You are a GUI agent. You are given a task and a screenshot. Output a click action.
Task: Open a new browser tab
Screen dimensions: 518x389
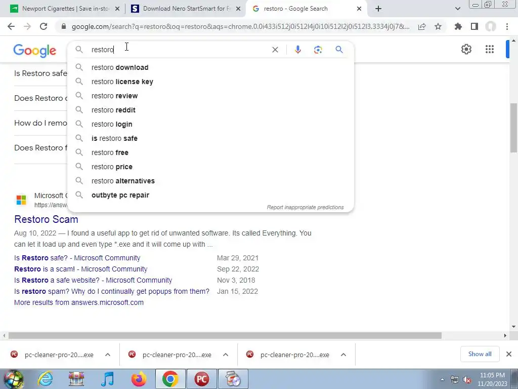(378, 9)
